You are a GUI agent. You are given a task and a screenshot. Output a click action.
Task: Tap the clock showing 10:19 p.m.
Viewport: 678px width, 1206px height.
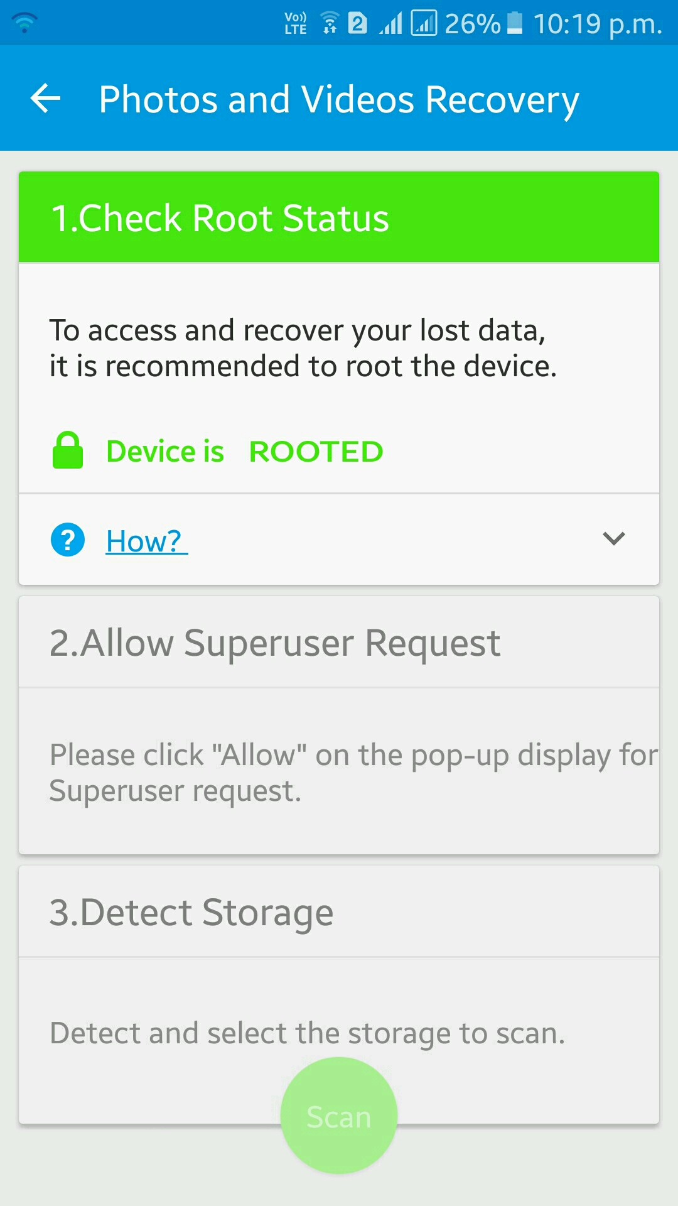click(597, 24)
